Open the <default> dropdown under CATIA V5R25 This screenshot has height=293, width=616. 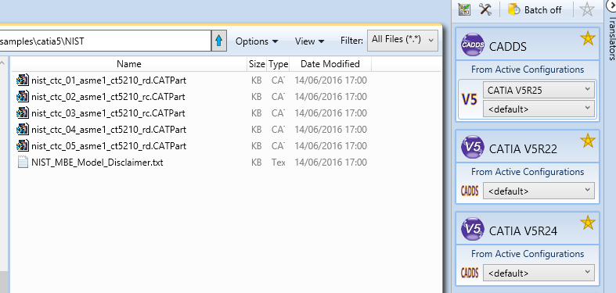(x=539, y=109)
